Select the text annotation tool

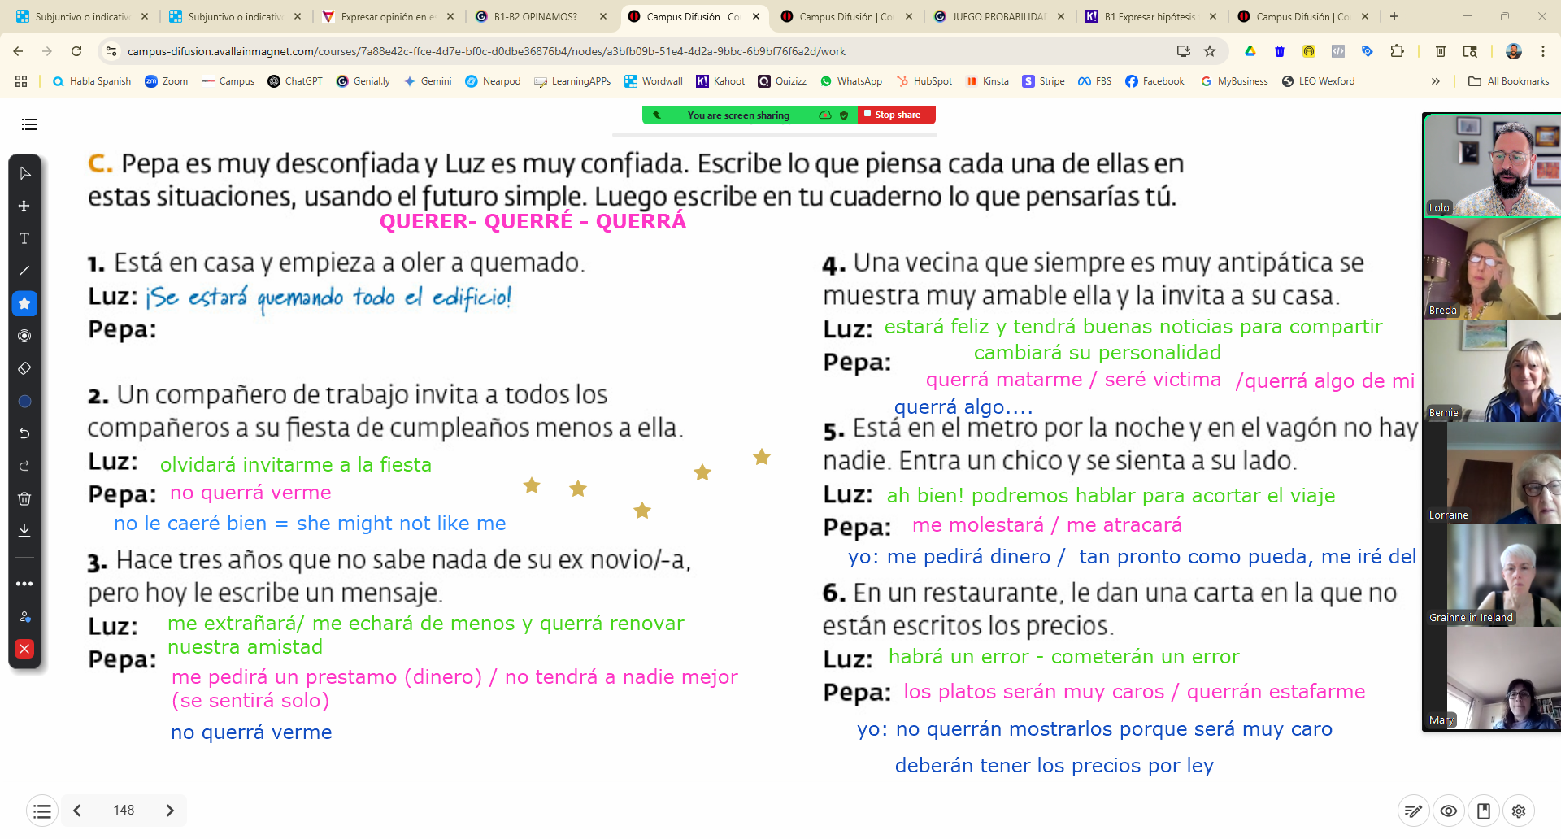24,238
